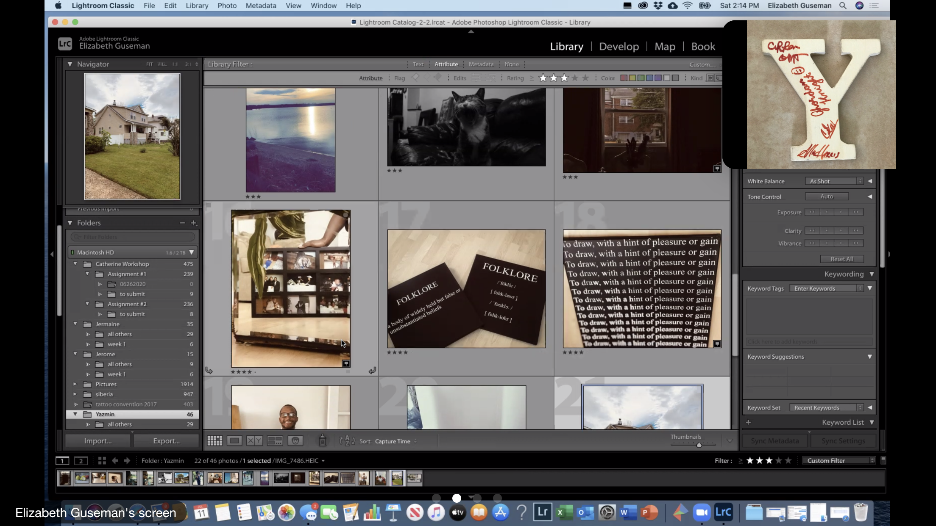Open Zoom app in the dock
This screenshot has height=526, width=936.
(702, 512)
